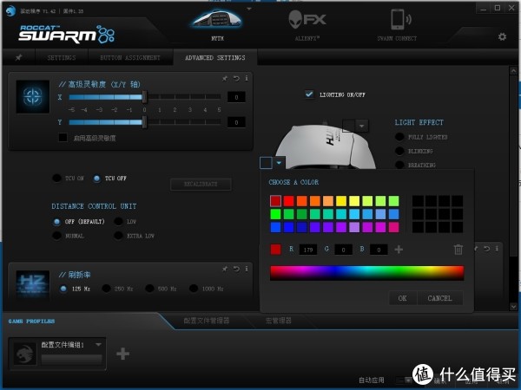Click the Recalibrate button
The height and width of the screenshot is (390, 521).
click(x=201, y=184)
